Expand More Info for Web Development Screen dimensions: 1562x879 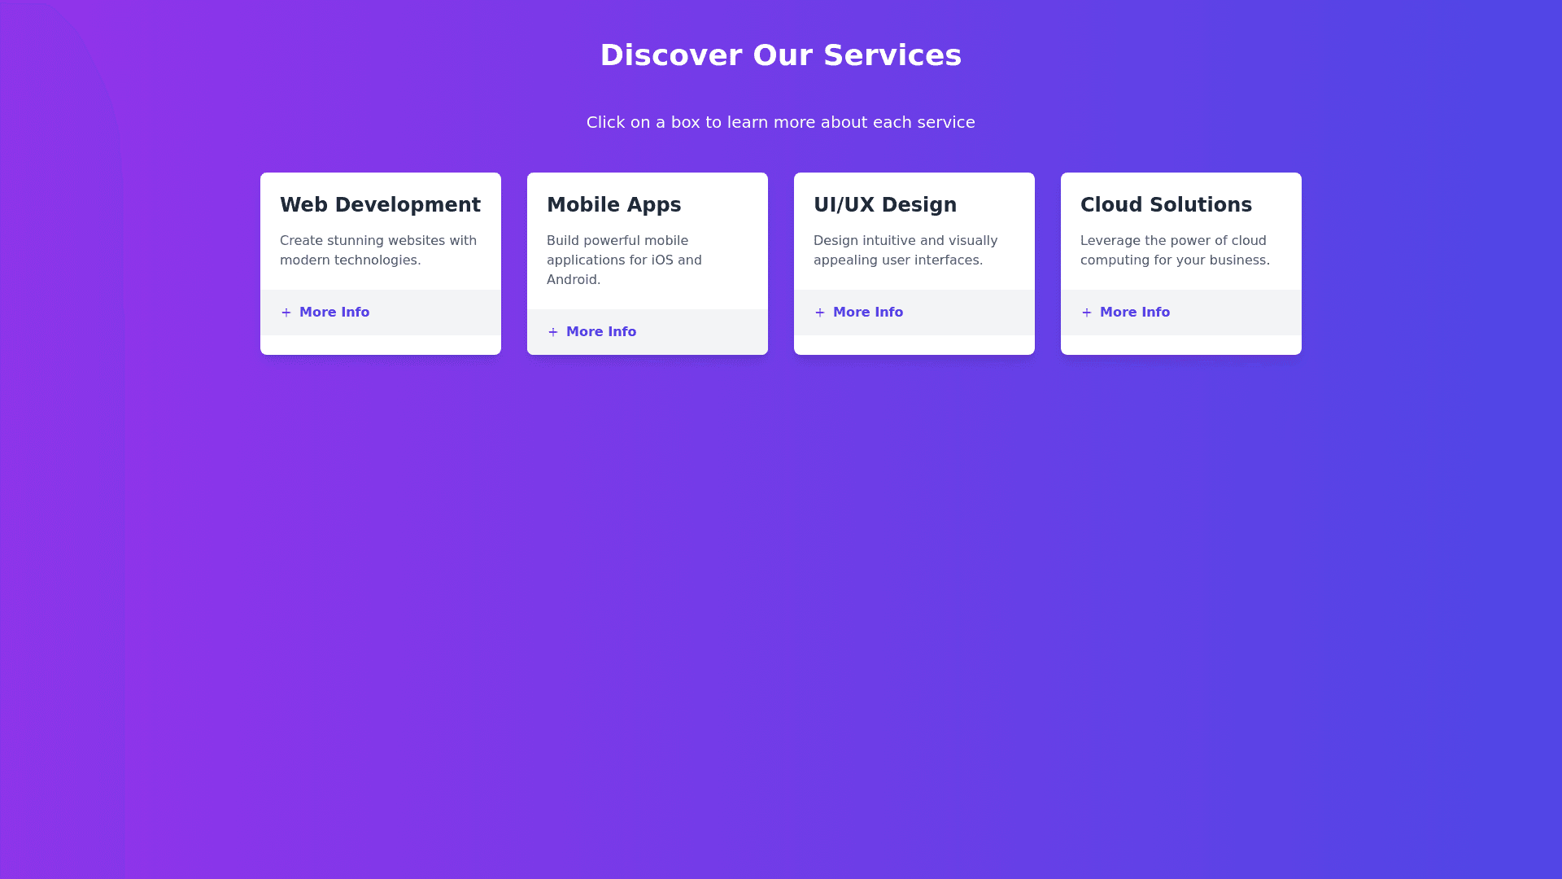334,313
